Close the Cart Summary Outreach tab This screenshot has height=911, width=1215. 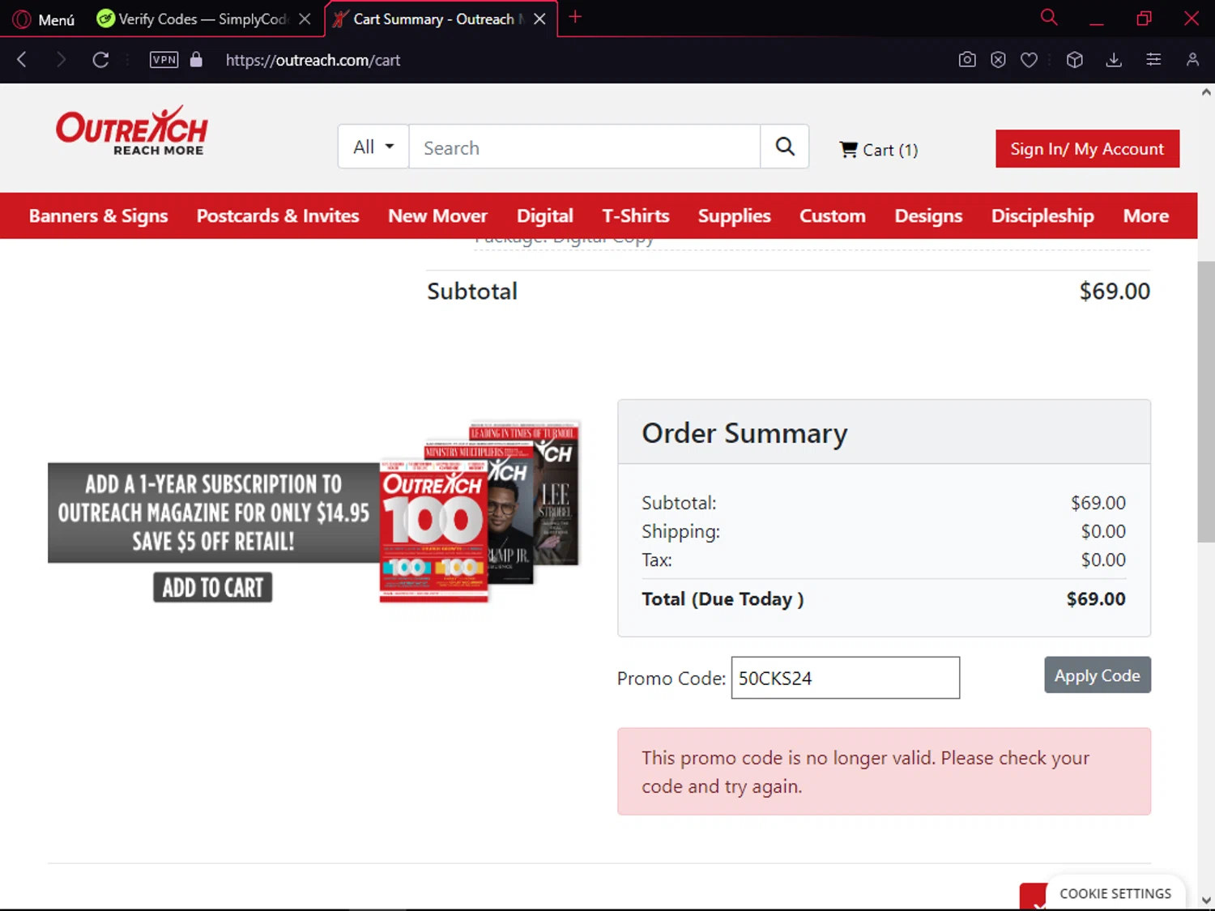click(x=539, y=19)
